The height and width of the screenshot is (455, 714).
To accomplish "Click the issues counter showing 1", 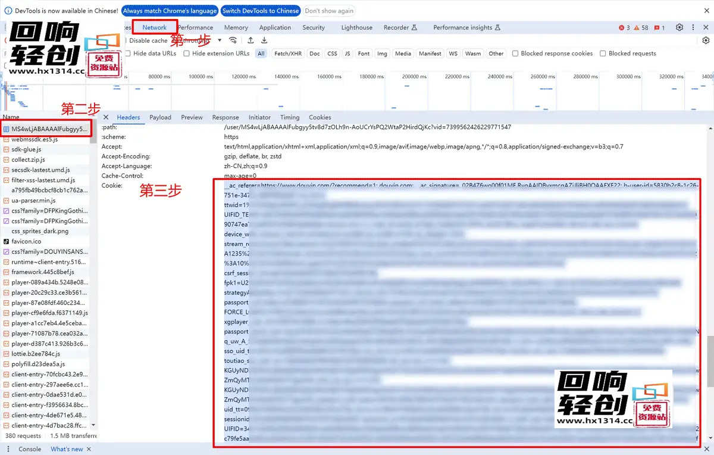I will (660, 28).
